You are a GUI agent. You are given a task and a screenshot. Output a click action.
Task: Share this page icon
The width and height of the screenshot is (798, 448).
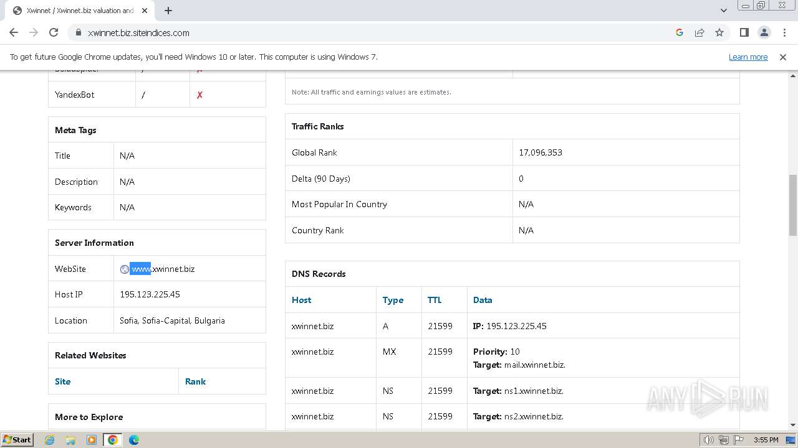(x=699, y=32)
